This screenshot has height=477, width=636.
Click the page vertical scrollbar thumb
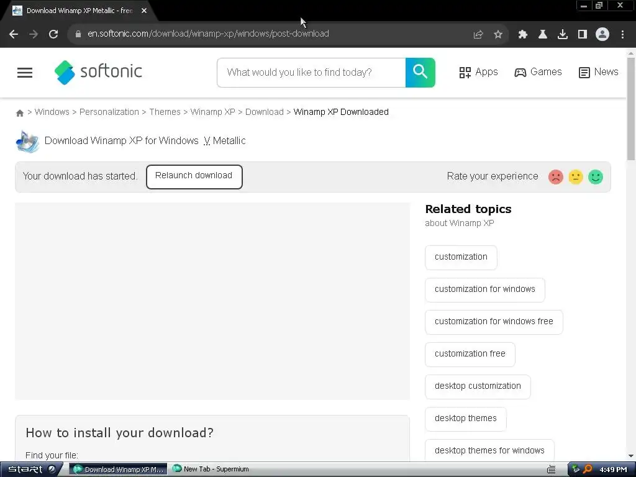[x=631, y=109]
